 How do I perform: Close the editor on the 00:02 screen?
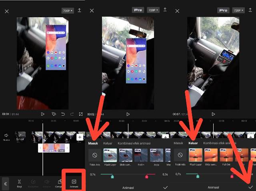click(92, 11)
